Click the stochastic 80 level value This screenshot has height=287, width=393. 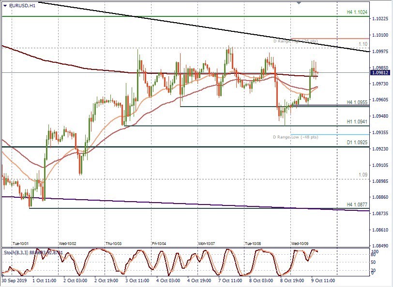[373, 255]
